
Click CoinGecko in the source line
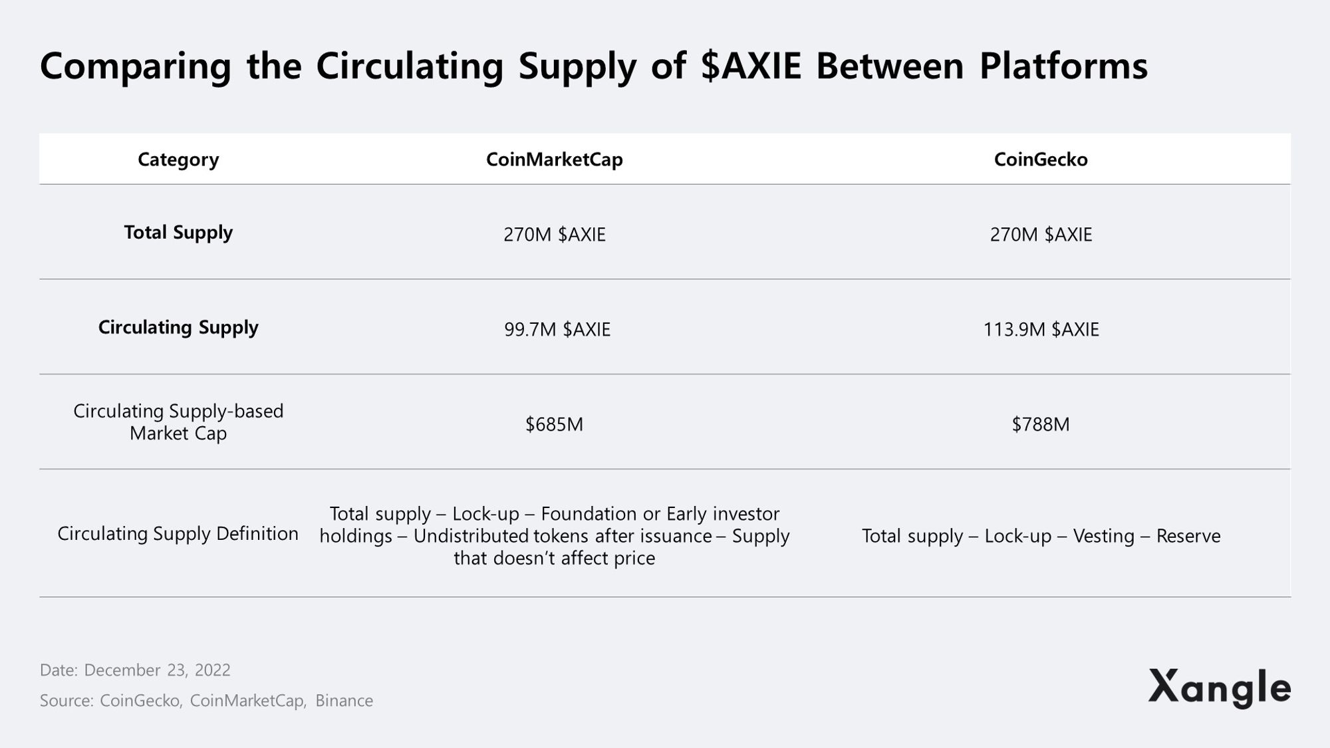[140, 700]
